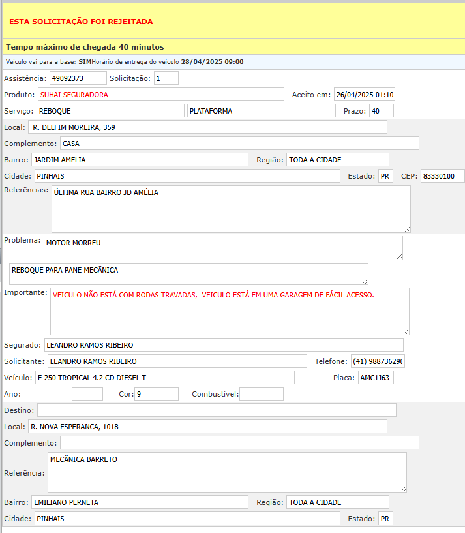
Task: Click the Bairro field showing JARDIM AMELIA
Action: [x=140, y=160]
